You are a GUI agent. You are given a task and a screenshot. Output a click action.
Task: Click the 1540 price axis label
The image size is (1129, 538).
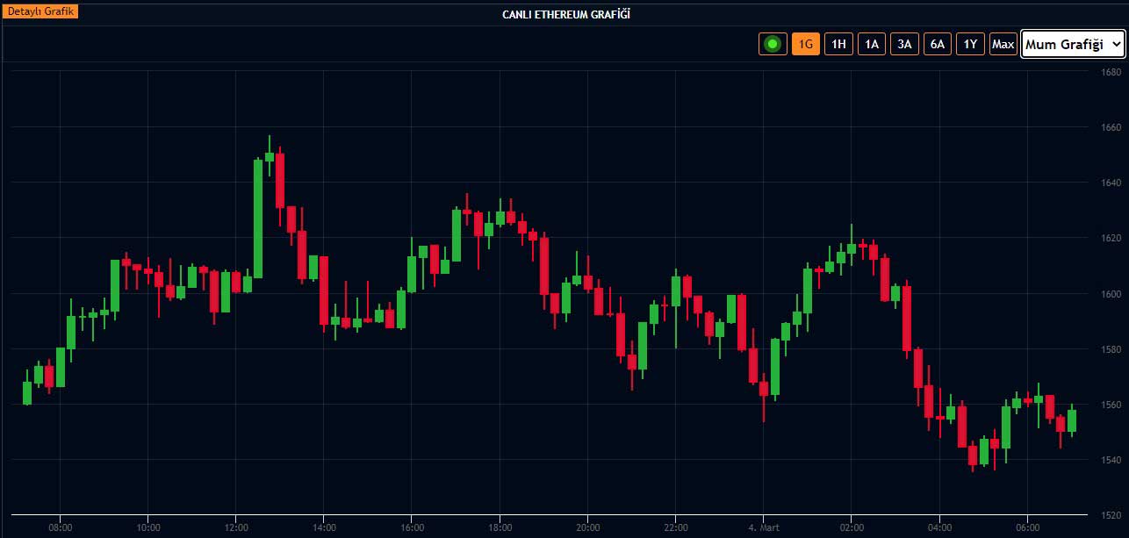click(1112, 460)
